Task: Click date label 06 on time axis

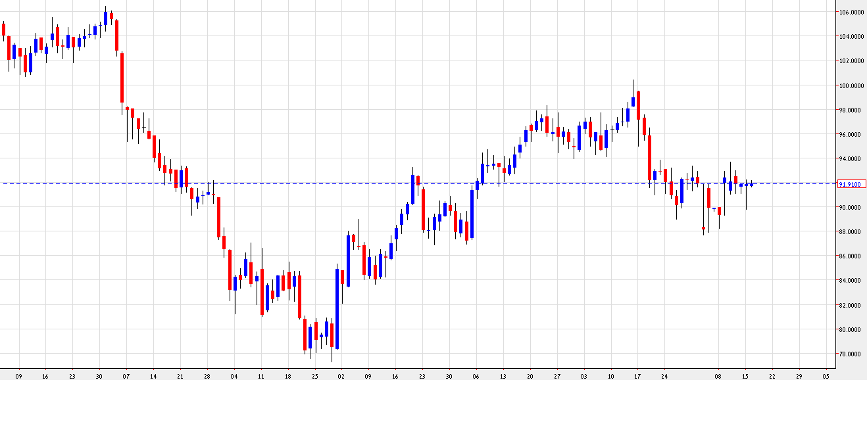Action: [x=476, y=377]
